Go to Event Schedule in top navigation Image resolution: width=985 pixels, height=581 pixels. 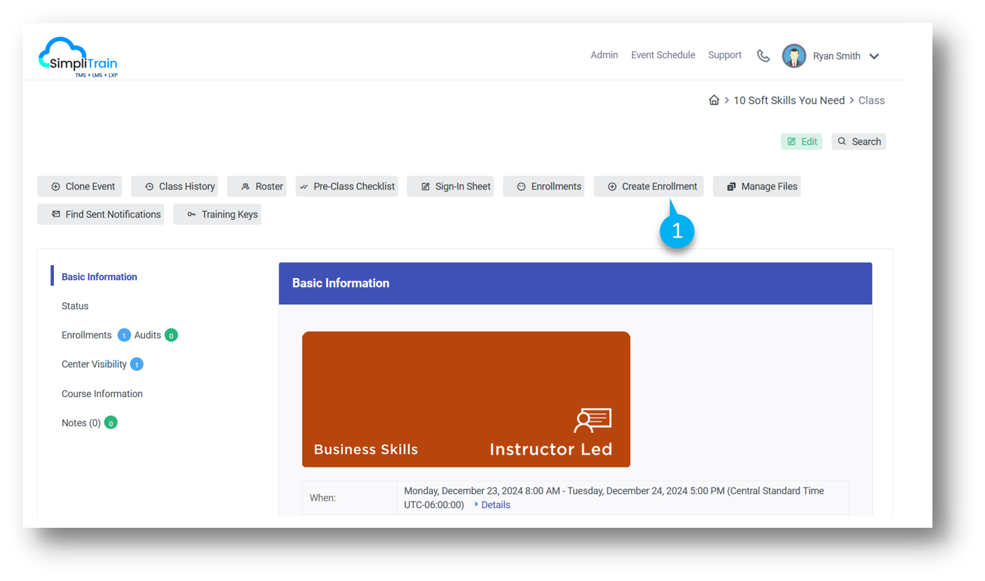coord(663,55)
